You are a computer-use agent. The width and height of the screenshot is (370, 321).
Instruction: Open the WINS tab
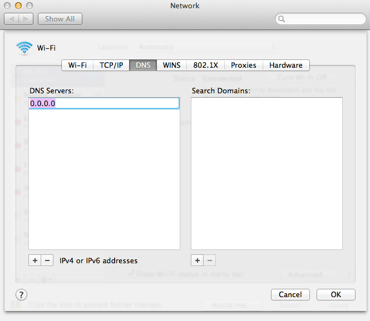[171, 65]
